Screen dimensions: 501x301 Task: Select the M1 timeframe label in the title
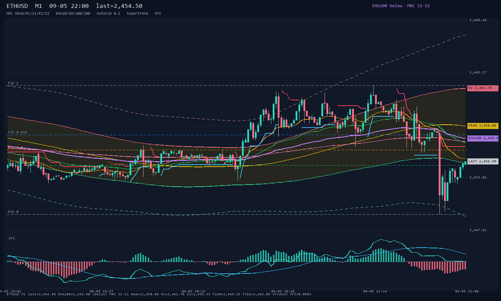tap(39, 6)
